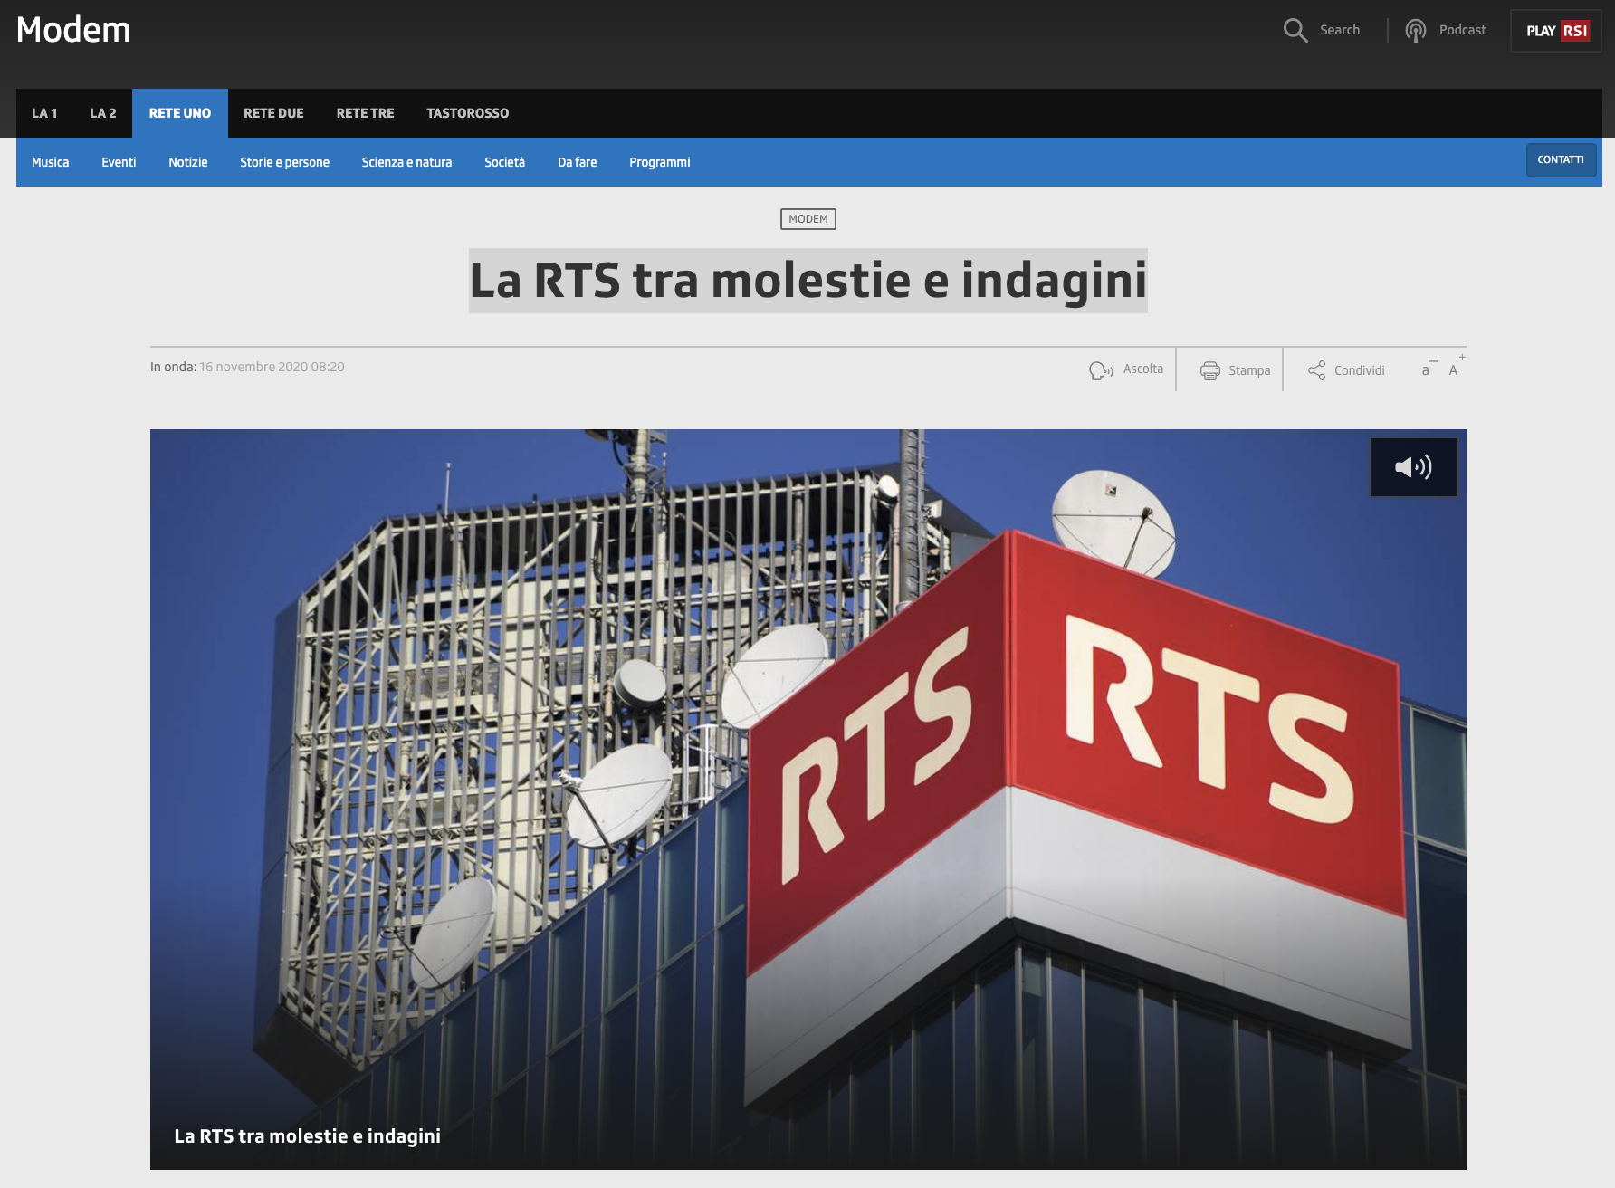Select the RETE TRE tab
1615x1188 pixels.
365,113
